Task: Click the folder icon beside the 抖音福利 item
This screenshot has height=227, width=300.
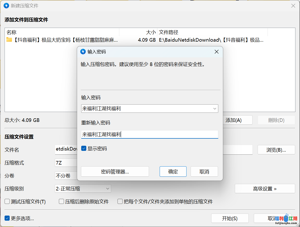Action: tap(9, 40)
